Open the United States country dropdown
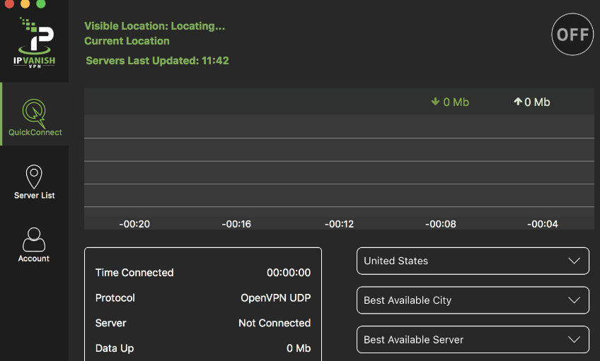This screenshot has width=600, height=361. pos(473,261)
